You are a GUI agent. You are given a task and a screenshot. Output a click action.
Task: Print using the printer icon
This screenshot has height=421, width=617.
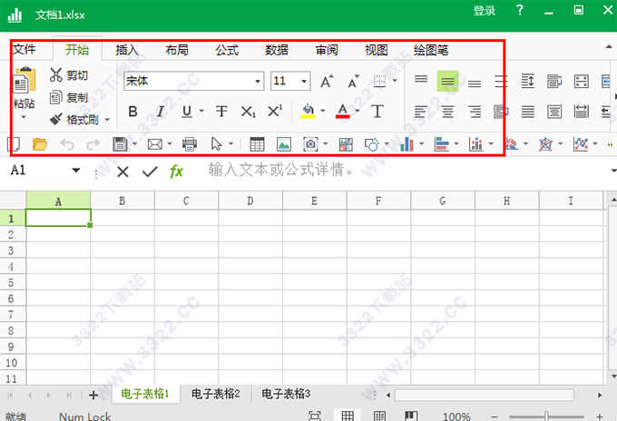click(190, 144)
